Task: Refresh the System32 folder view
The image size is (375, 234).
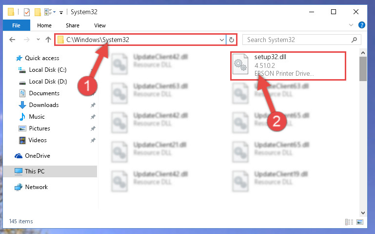Action: click(x=231, y=40)
